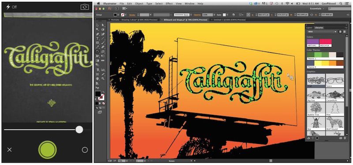The width and height of the screenshot is (353, 165).
Task: Open the graphic Style dropdown
Action: point(228,15)
